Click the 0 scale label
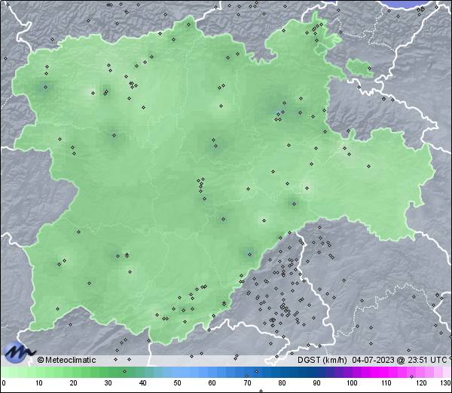The height and width of the screenshot is (393, 452). click(4, 383)
